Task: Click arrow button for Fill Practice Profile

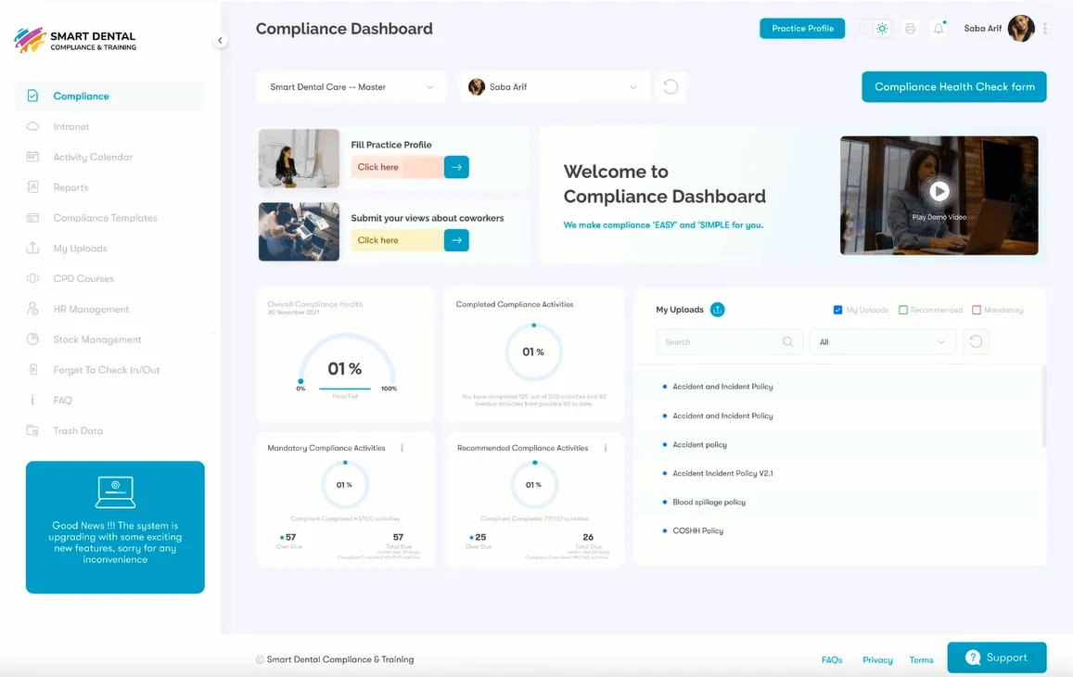Action: (x=456, y=167)
